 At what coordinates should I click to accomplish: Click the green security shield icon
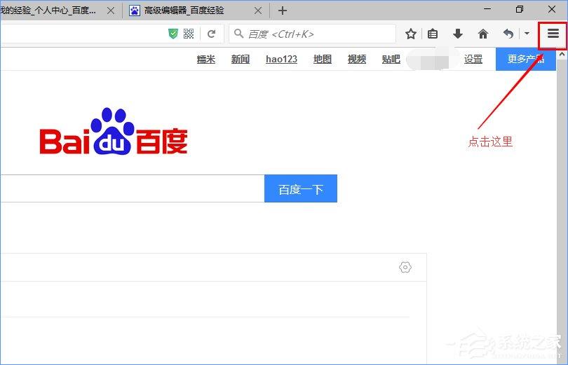(173, 34)
